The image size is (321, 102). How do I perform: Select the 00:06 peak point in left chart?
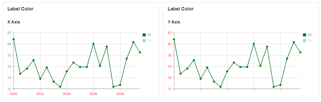coord(93,44)
